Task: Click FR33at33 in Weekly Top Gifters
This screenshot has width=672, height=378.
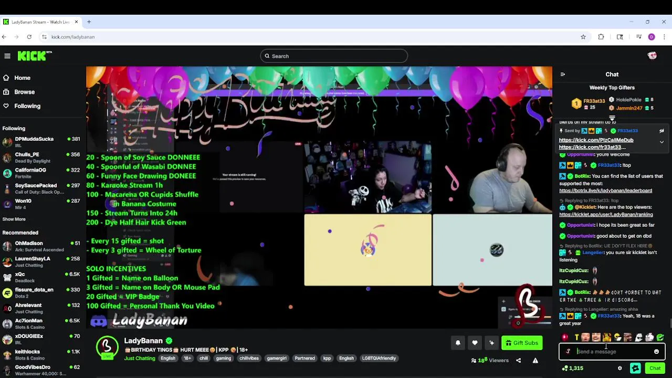Action: coord(594,101)
